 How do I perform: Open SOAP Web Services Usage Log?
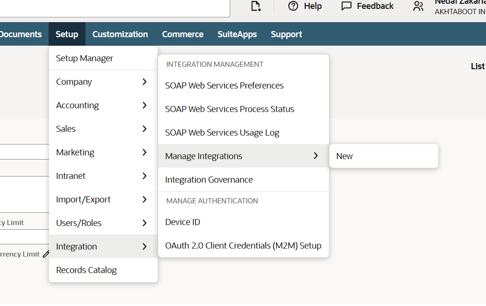(243, 132)
